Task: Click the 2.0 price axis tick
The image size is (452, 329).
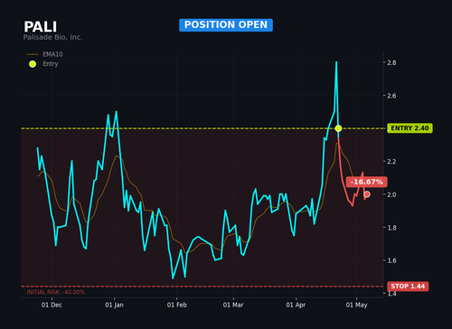Action: (x=391, y=194)
